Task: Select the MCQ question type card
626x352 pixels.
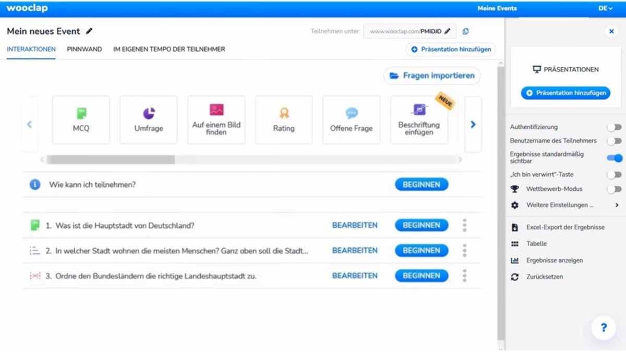Action: pos(81,120)
